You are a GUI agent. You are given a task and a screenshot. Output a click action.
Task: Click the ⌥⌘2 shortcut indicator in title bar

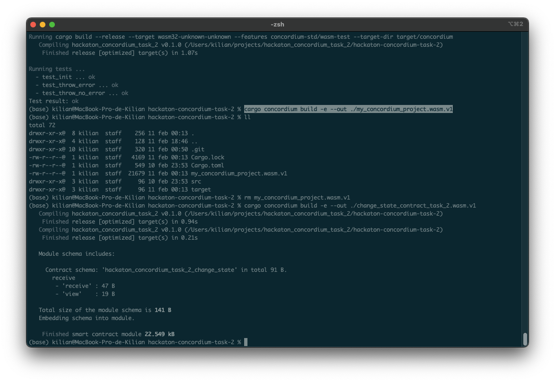point(515,24)
